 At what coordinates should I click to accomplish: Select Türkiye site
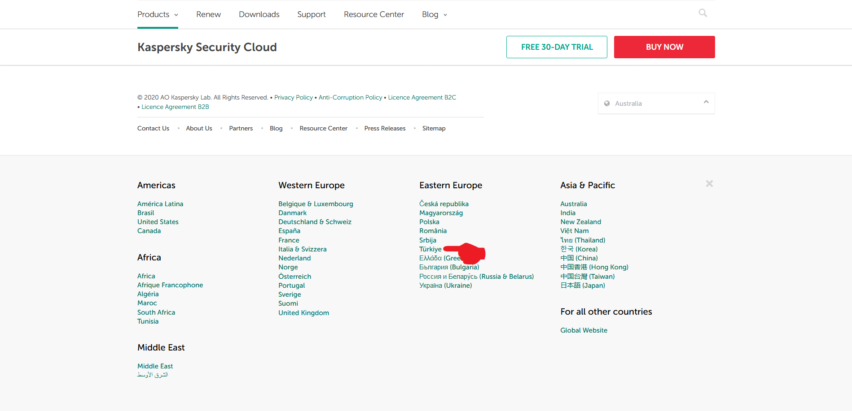430,249
